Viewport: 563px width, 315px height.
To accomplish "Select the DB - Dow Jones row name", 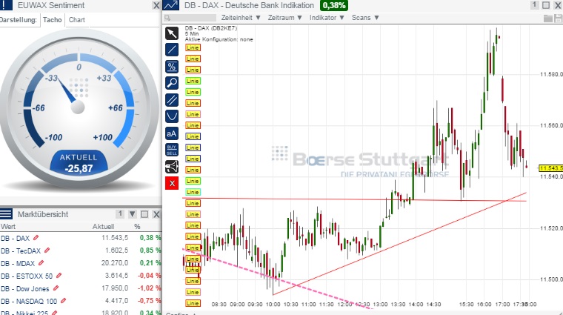I will click(24, 288).
